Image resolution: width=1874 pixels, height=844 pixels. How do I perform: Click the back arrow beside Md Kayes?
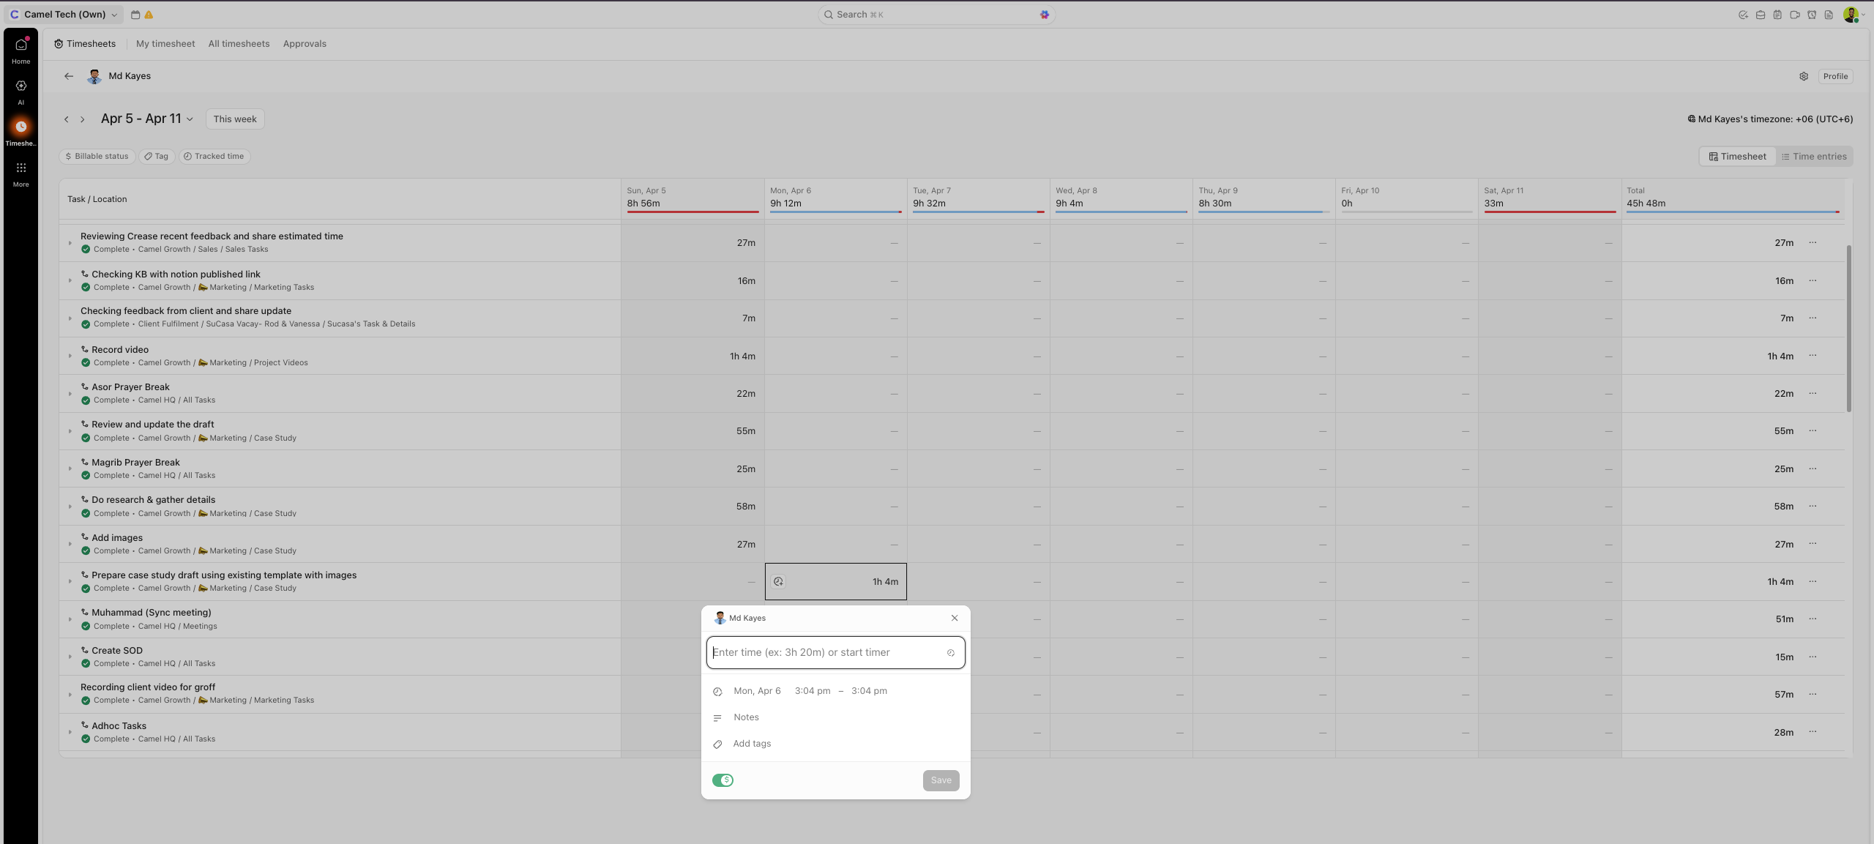point(69,76)
